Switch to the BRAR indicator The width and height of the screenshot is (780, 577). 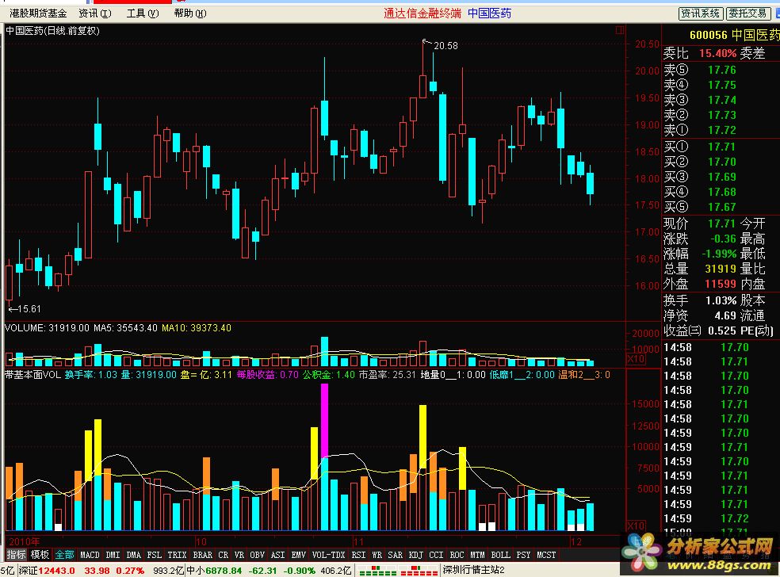(202, 555)
